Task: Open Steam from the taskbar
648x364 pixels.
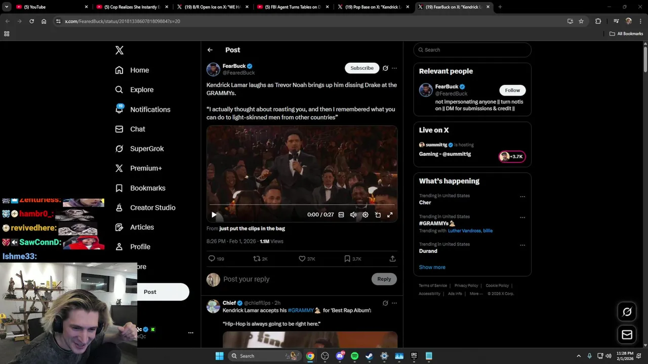Action: 369,356
